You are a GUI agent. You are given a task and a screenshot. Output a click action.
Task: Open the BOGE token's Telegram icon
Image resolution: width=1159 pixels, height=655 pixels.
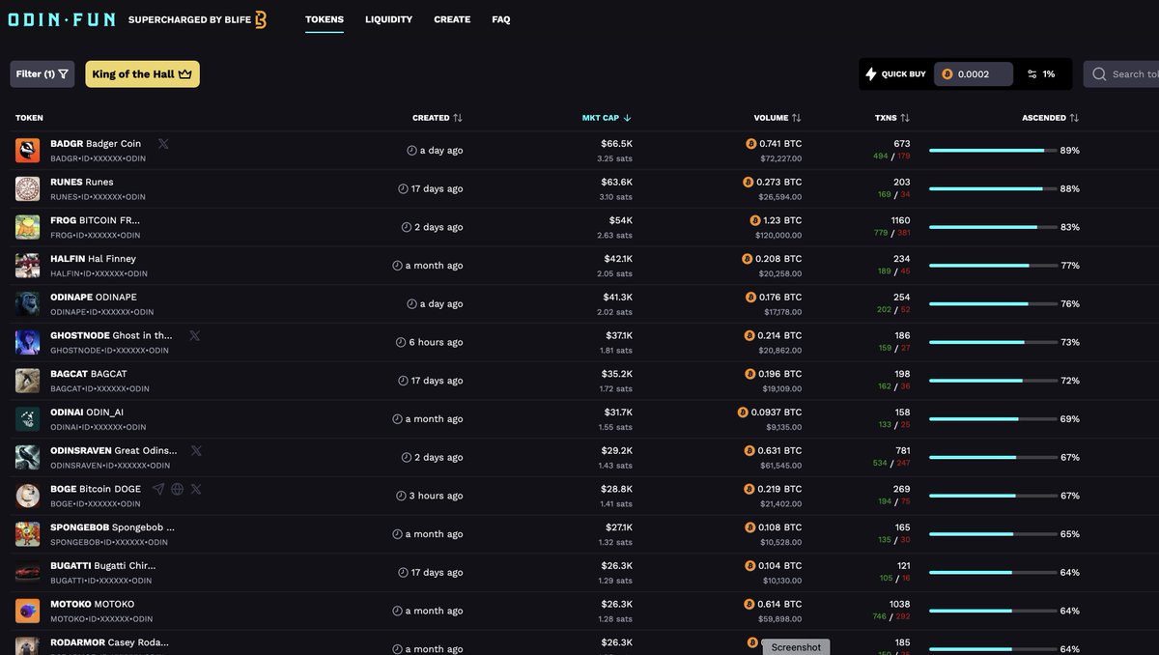159,489
